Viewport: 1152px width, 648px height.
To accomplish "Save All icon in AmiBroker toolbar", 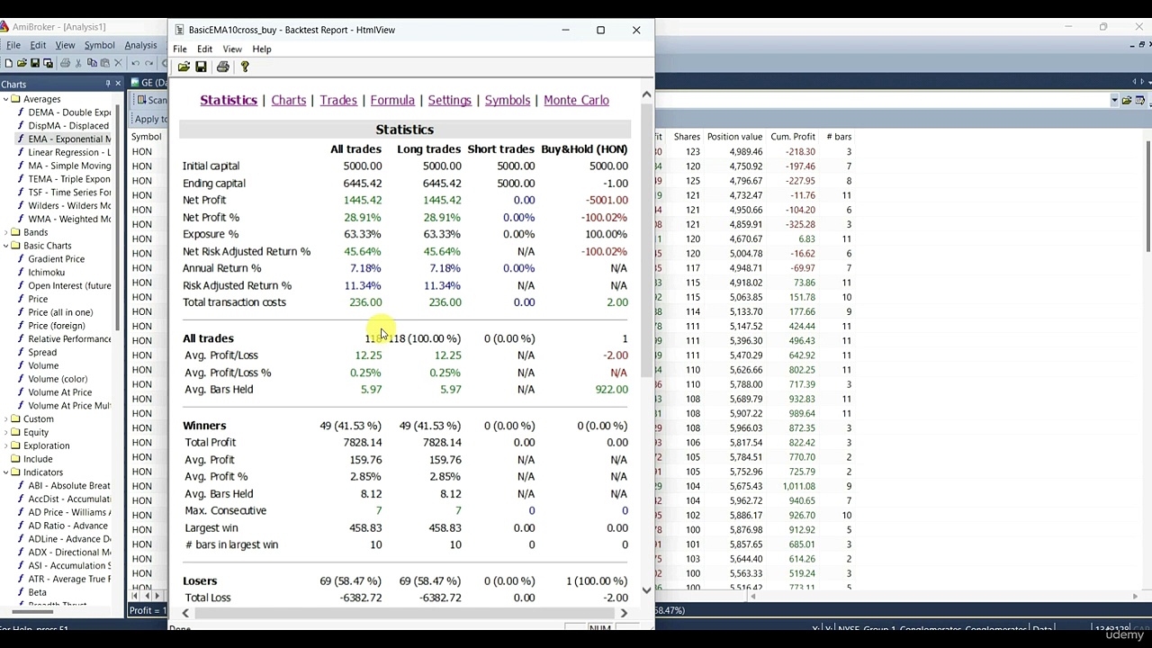I will pos(48,63).
